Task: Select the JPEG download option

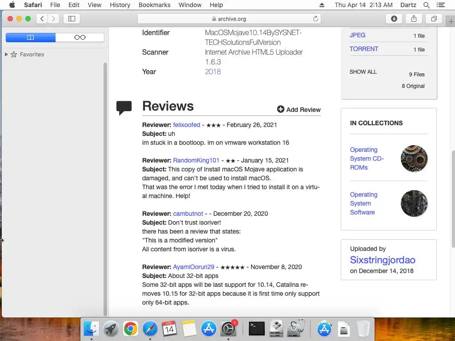Action: tap(358, 35)
